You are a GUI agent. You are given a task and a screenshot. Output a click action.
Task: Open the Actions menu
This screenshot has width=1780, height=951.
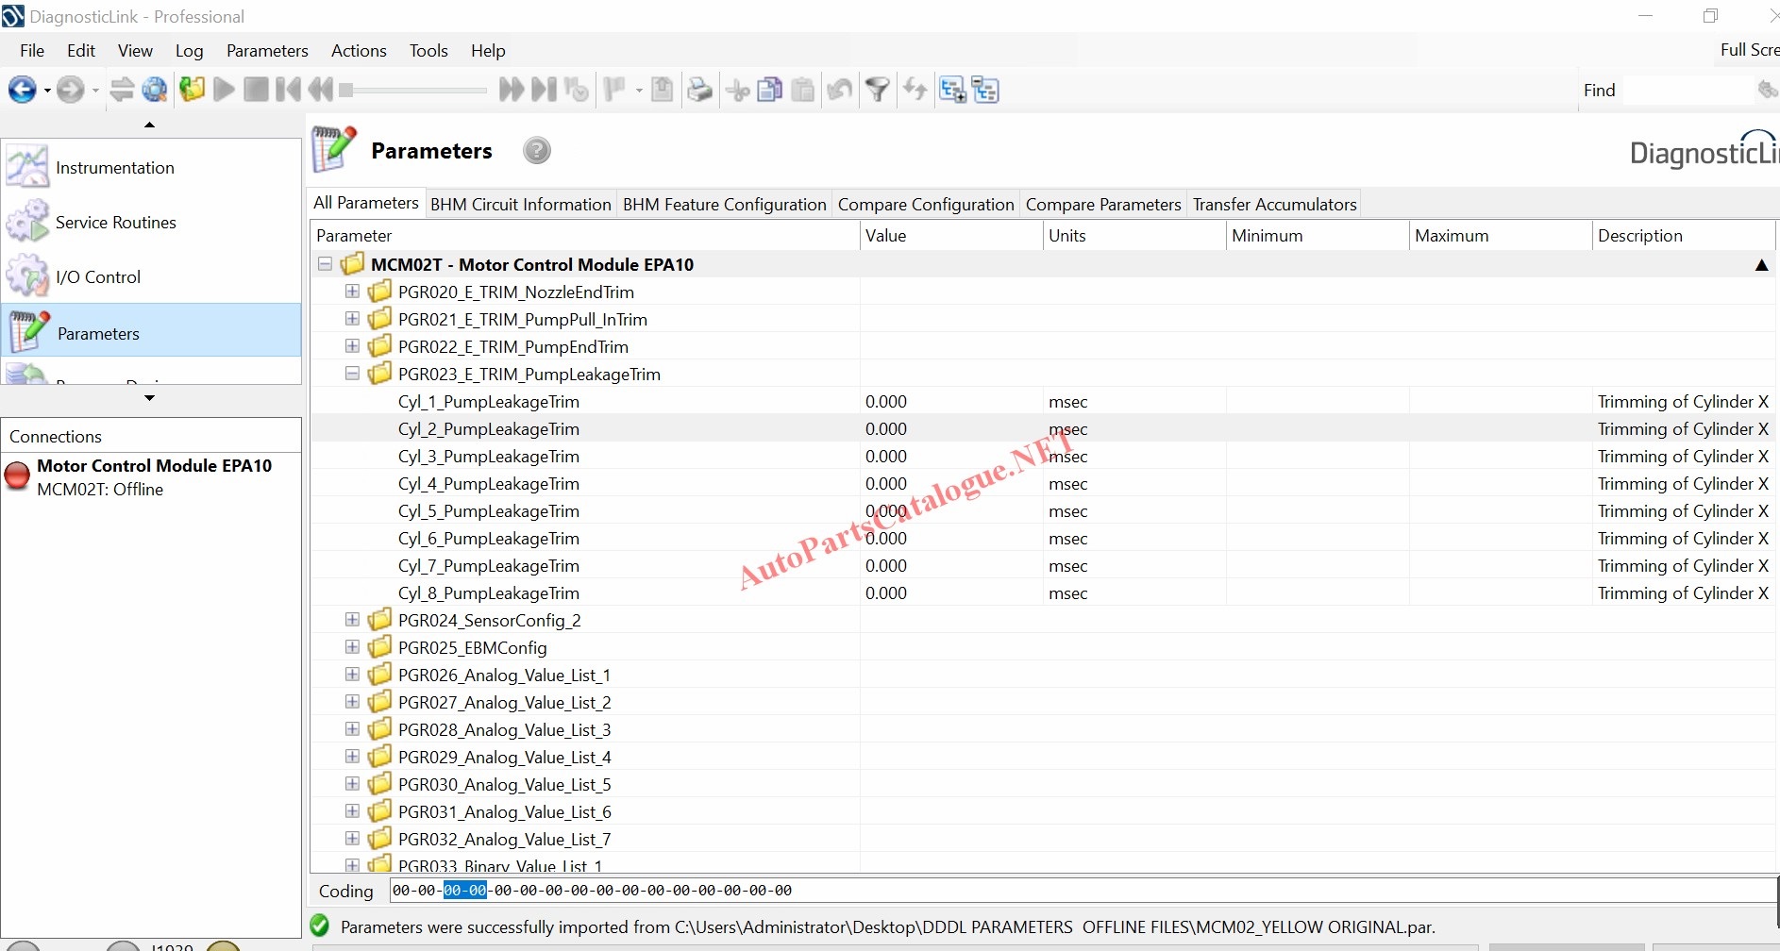(x=359, y=51)
